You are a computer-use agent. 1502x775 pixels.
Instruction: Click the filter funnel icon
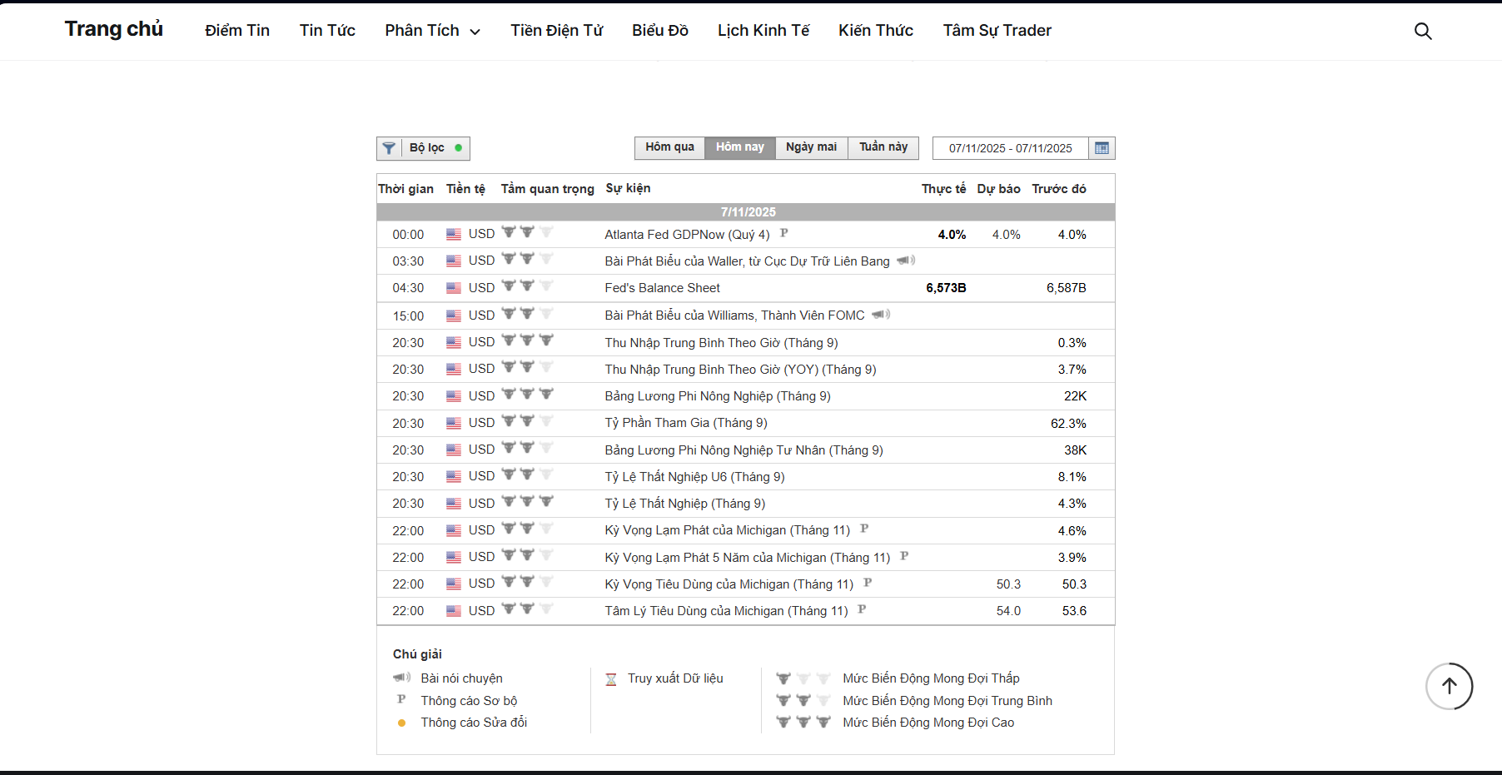[x=389, y=148]
